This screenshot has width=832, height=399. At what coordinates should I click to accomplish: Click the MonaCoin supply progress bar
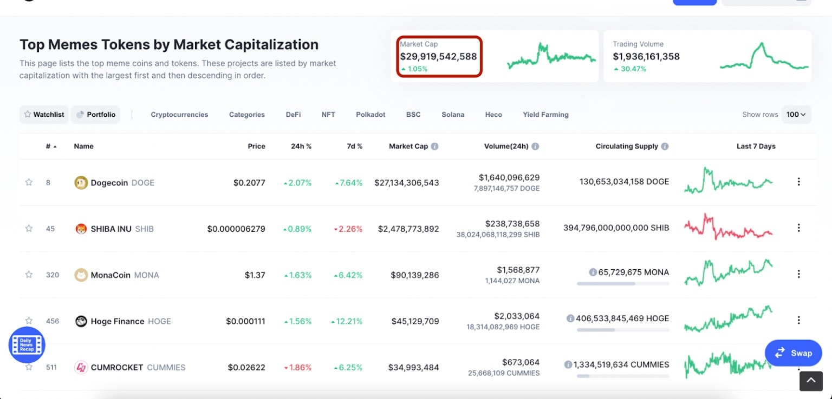pos(622,283)
